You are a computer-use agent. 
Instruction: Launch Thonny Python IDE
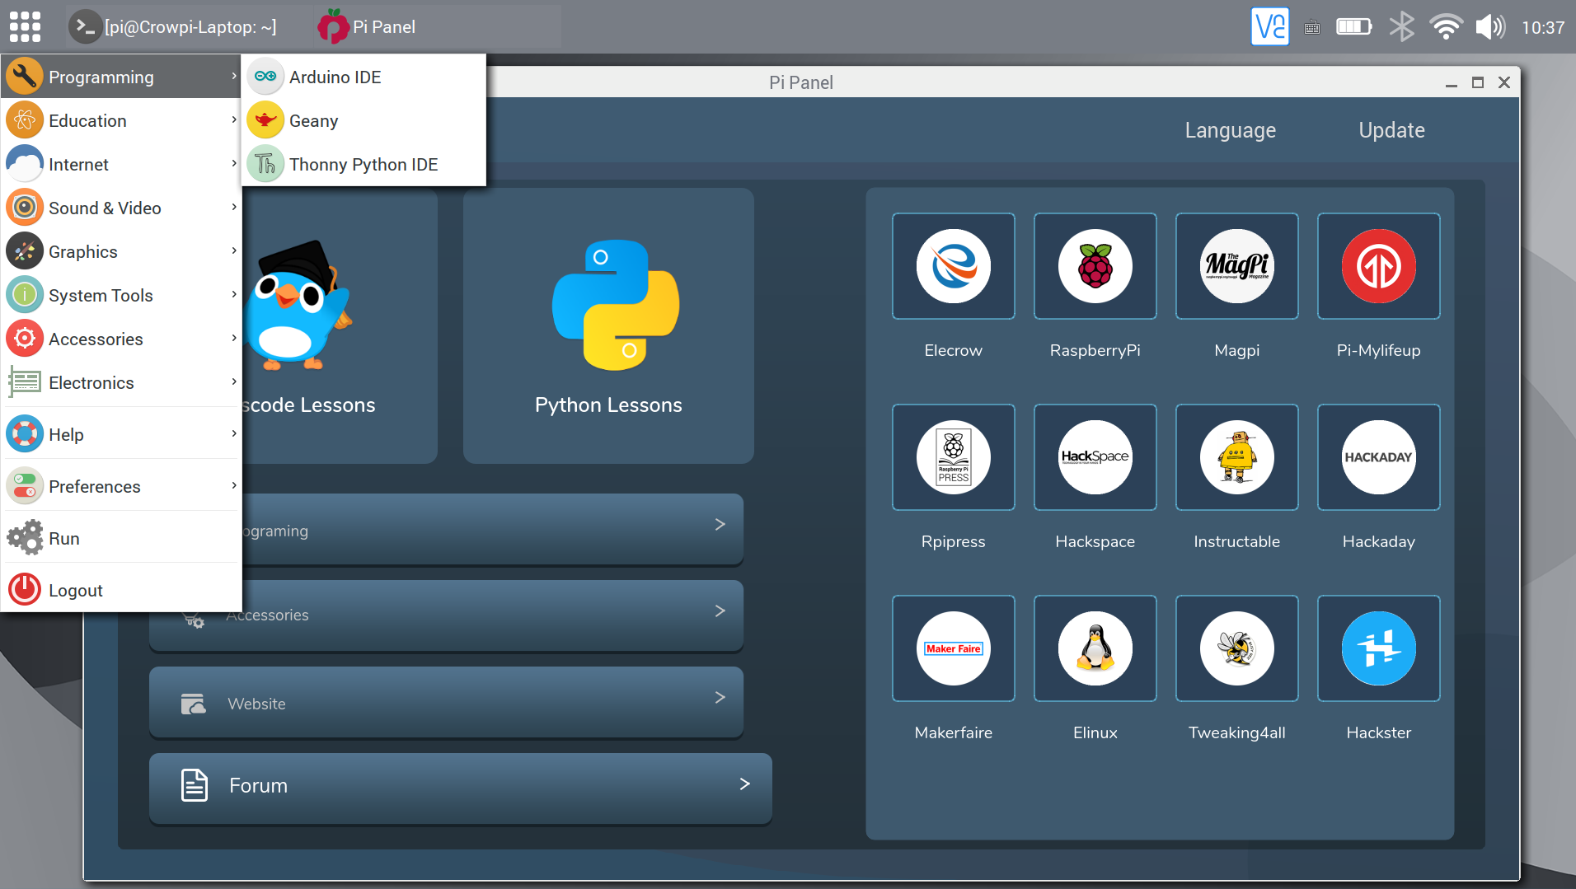click(x=364, y=164)
